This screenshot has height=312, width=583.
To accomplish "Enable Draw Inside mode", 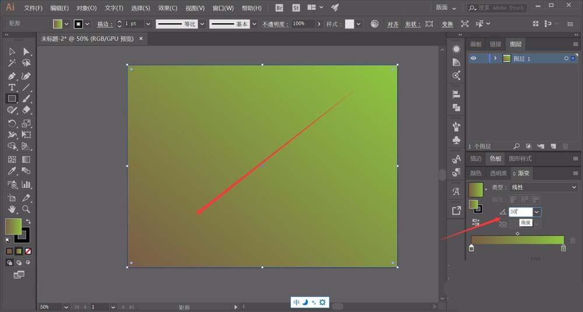I will 28,263.
